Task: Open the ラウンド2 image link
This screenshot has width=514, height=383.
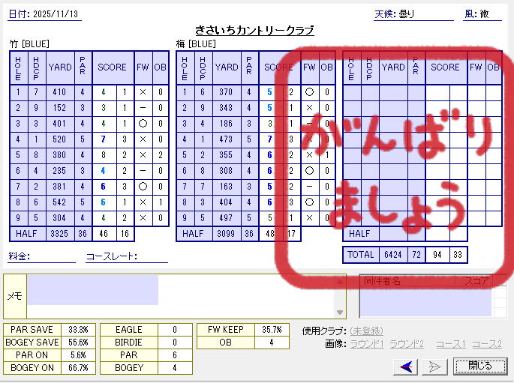Action: (407, 344)
